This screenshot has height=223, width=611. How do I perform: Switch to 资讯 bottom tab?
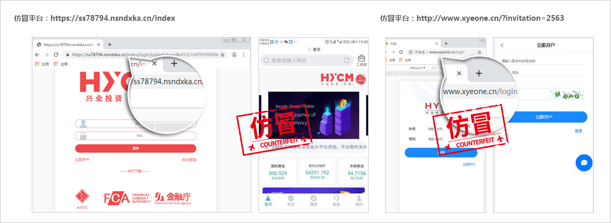pos(291,201)
